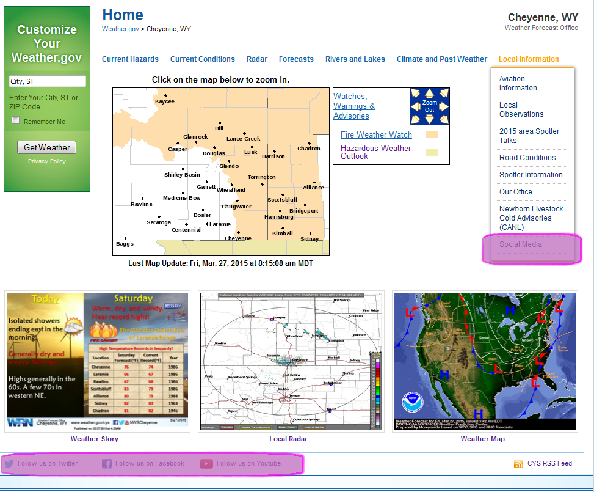
Task: Click Medicine Bow on the hazards map
Action: (181, 197)
